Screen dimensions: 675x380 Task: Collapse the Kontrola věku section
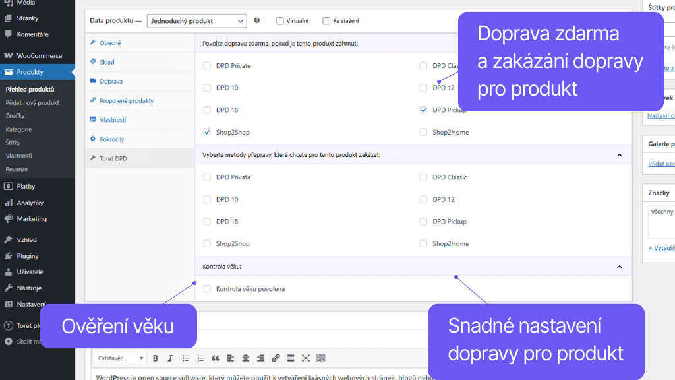point(620,267)
